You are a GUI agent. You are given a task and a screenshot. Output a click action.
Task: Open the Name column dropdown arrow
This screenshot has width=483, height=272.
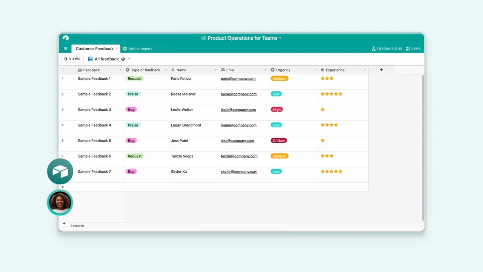pos(215,70)
